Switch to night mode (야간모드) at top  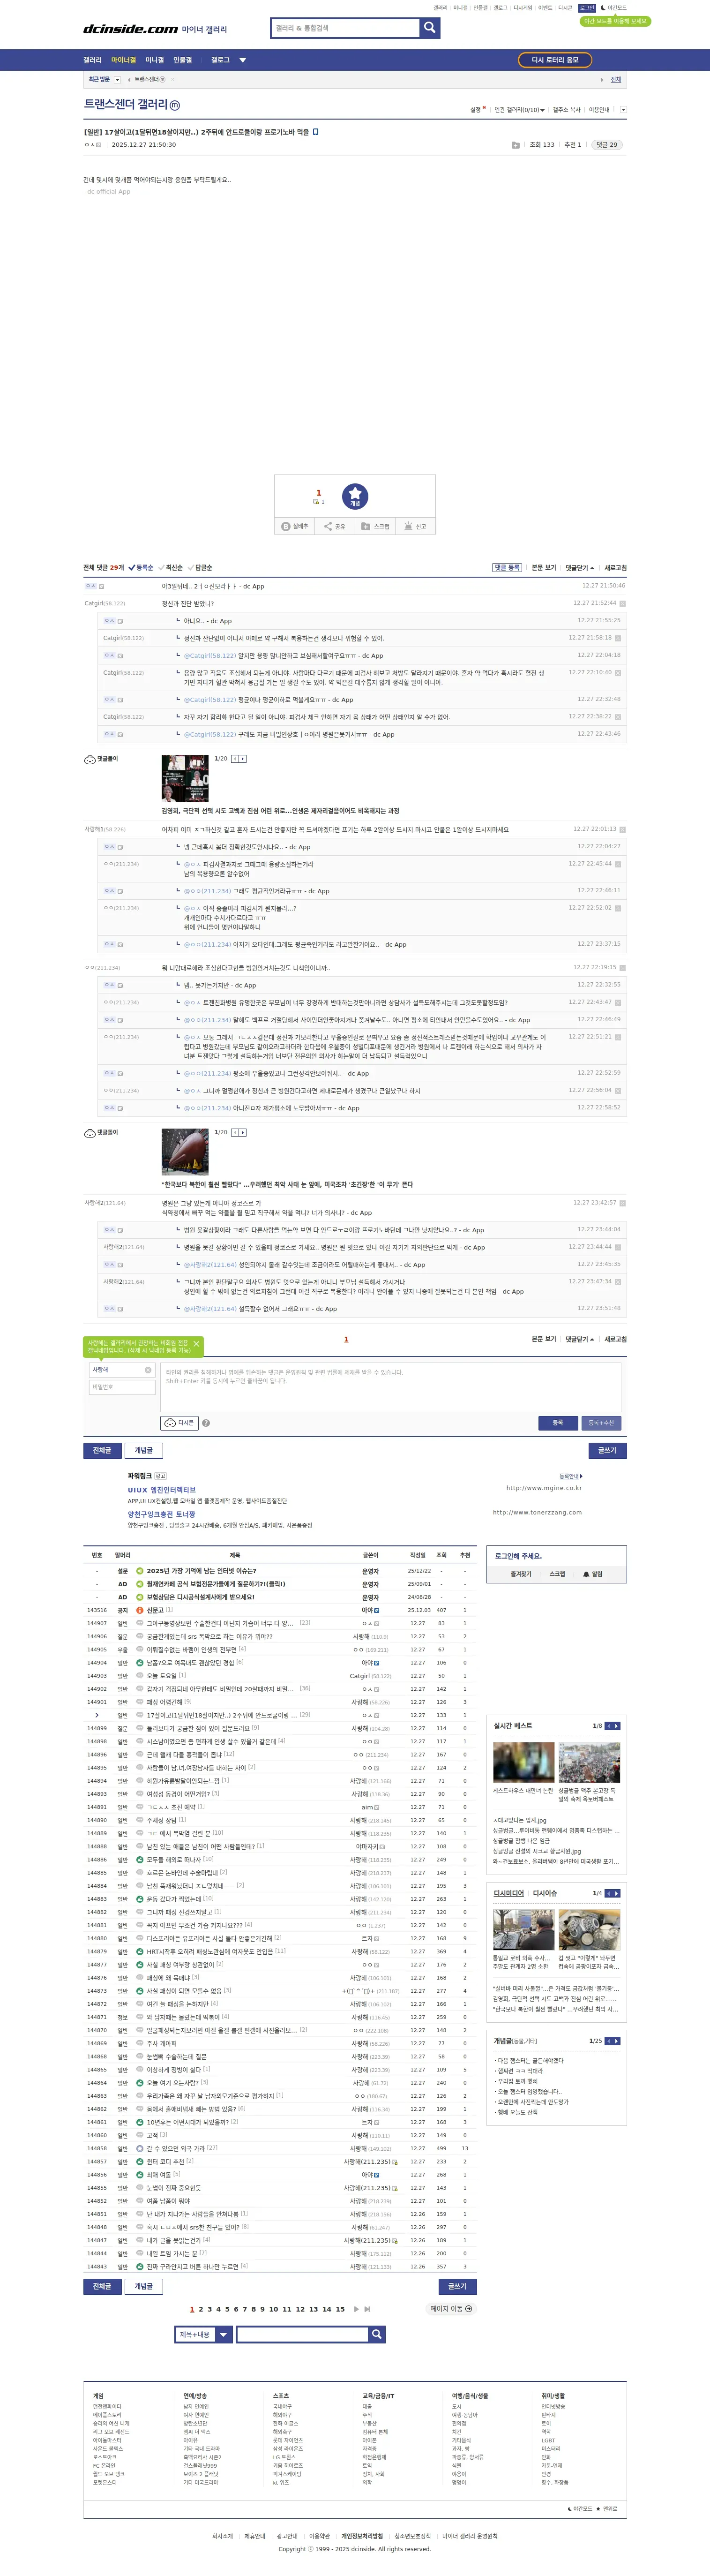[613, 8]
